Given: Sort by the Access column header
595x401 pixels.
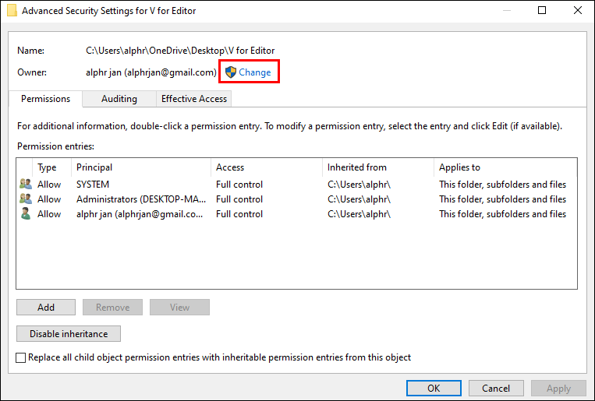Looking at the screenshot, I should [x=265, y=167].
